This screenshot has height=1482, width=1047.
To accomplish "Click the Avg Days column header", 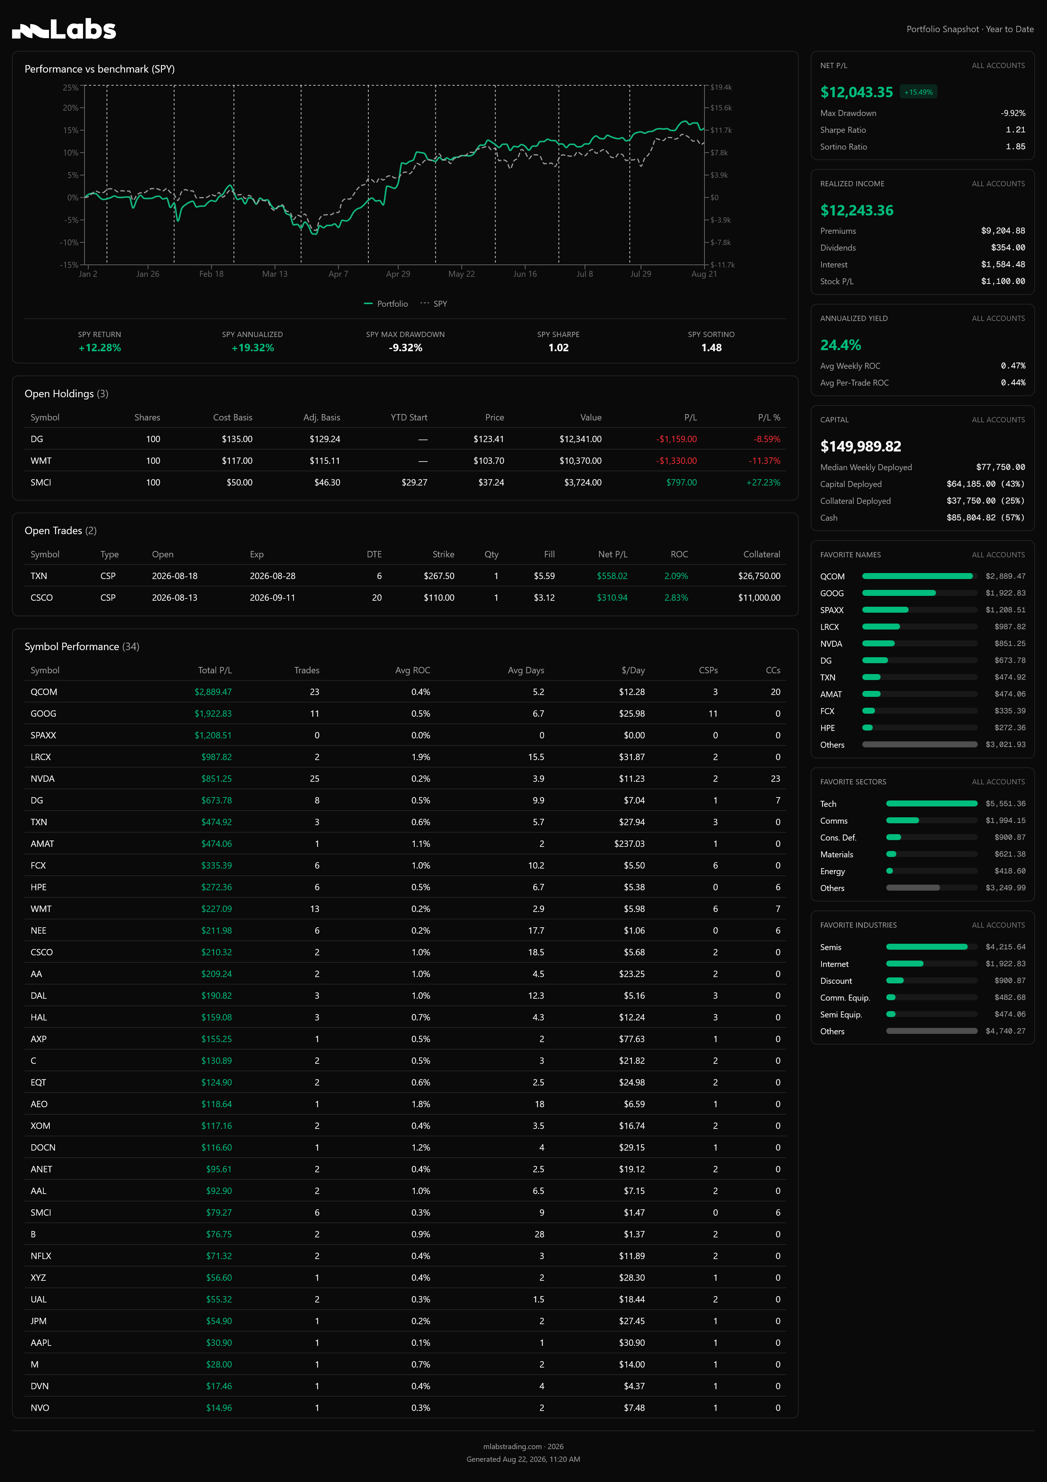I will (x=526, y=671).
